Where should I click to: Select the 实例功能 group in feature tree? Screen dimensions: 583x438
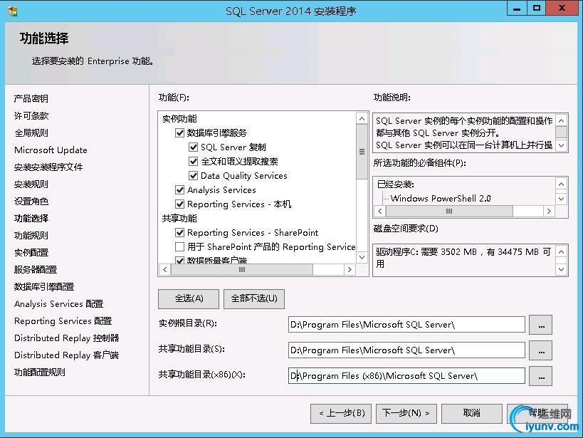click(179, 119)
